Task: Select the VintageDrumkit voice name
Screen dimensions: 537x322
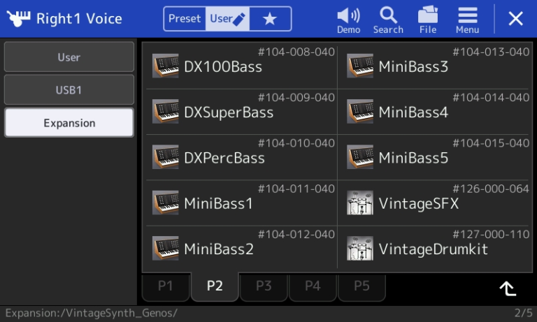Action: coord(434,249)
